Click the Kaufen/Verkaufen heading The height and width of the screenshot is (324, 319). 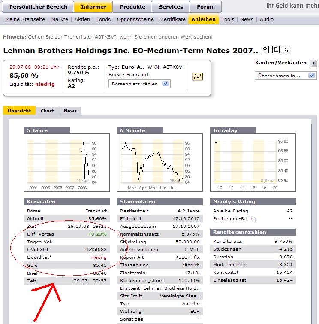point(281,63)
